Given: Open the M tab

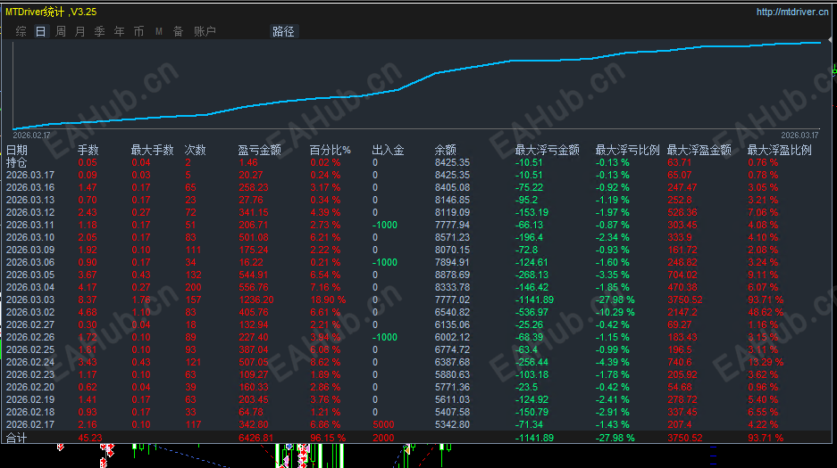Looking at the screenshot, I should 158,31.
